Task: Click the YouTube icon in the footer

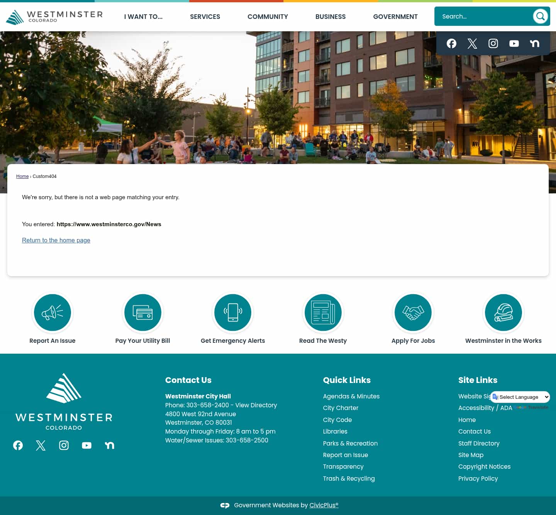Action: [86, 445]
